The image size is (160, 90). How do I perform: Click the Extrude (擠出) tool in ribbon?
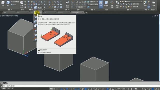point(8,3)
